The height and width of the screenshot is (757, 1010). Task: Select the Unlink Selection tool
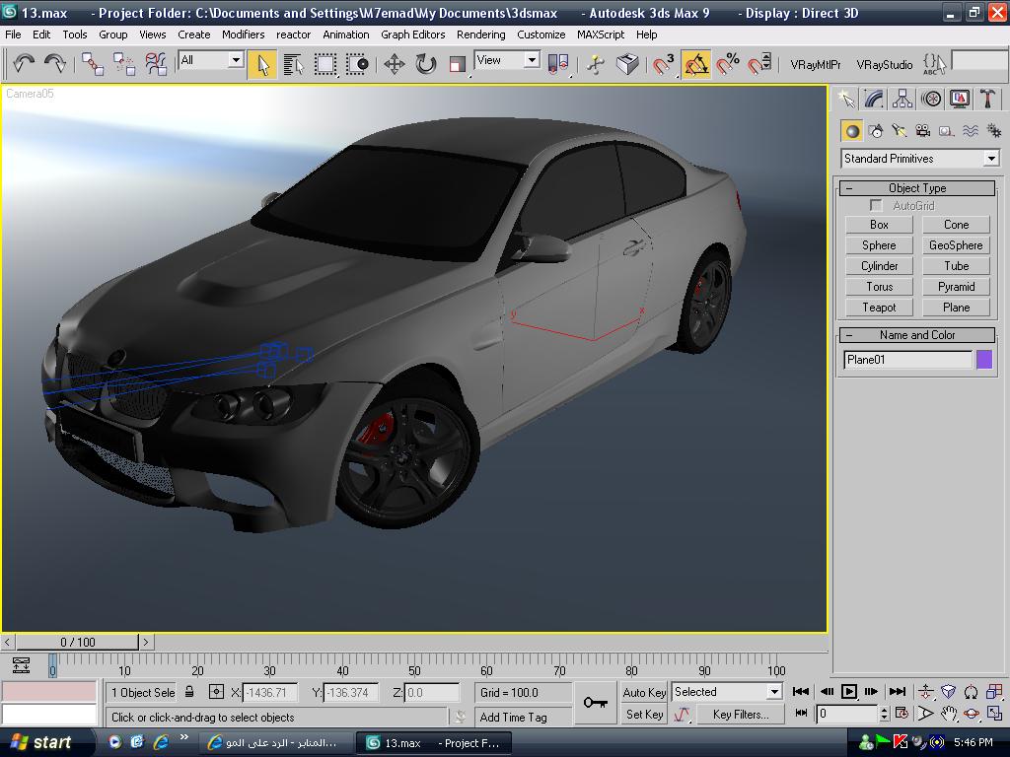123,64
